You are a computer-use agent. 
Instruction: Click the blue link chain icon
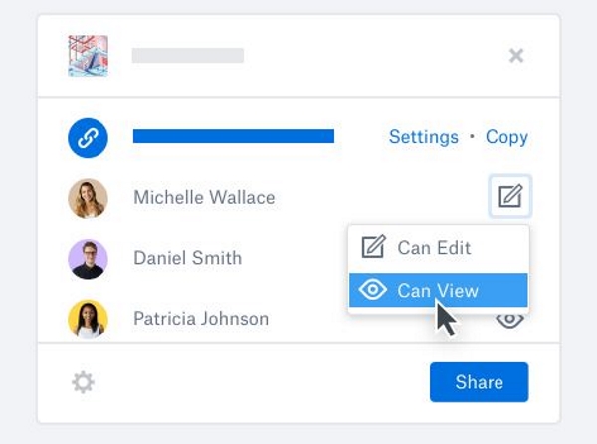coord(88,137)
